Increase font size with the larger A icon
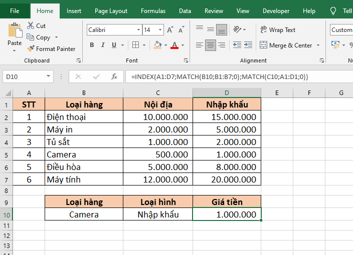The width and height of the screenshot is (353, 255). point(170,30)
